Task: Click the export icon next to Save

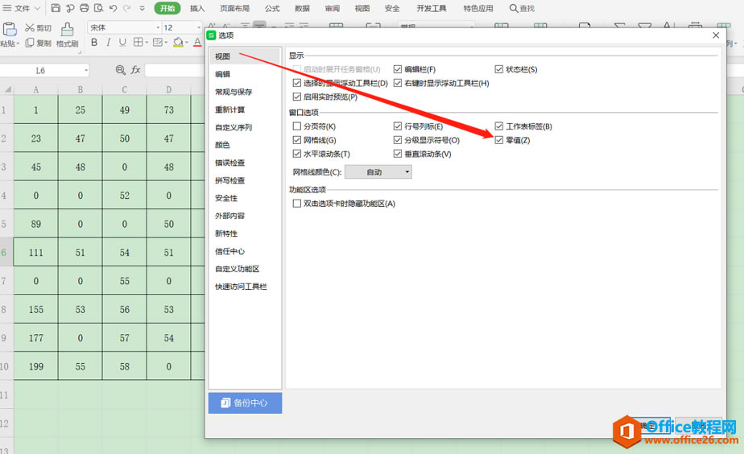Action: click(70, 8)
